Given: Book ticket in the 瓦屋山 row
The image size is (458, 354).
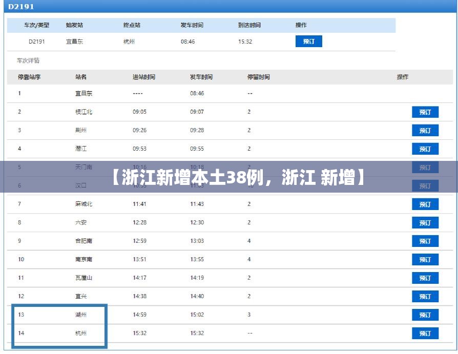Looking at the screenshot, I should point(425,278).
